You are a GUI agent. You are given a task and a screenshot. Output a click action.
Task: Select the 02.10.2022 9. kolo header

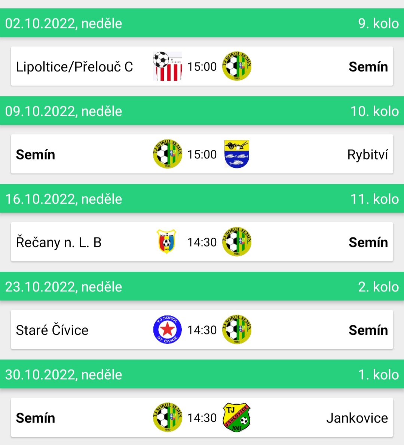pos(202,23)
